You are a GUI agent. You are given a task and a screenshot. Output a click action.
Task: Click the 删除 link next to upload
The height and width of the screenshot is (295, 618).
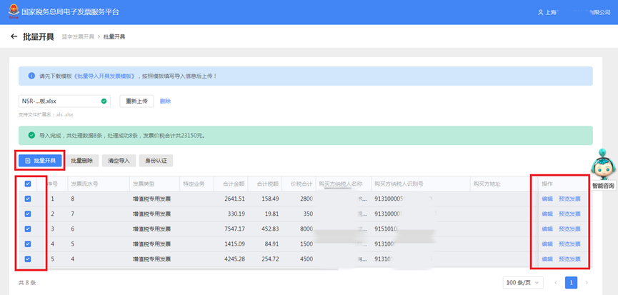(x=165, y=101)
